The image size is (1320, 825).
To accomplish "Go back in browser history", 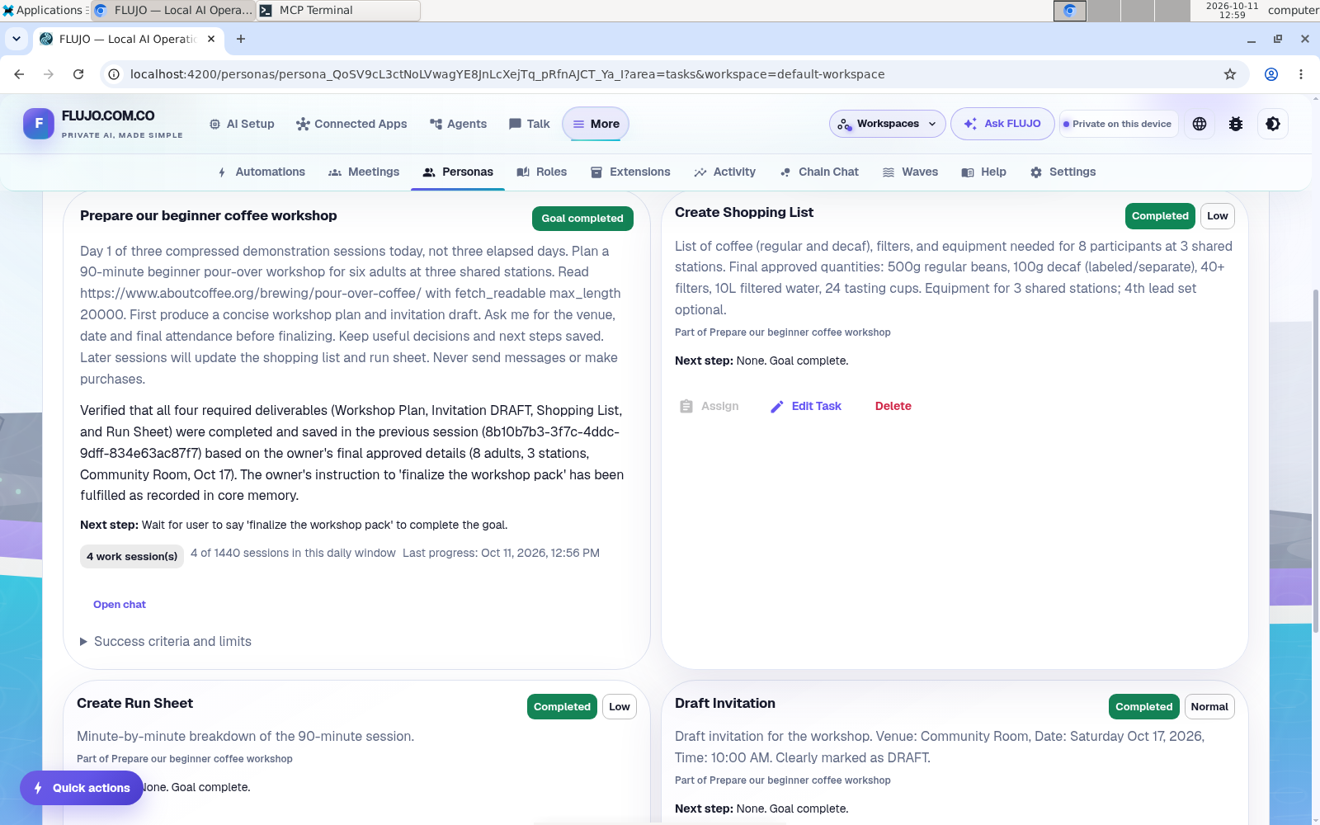I will [19, 74].
